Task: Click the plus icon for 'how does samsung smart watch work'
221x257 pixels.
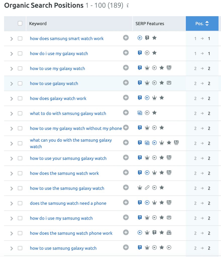Action: (126, 38)
